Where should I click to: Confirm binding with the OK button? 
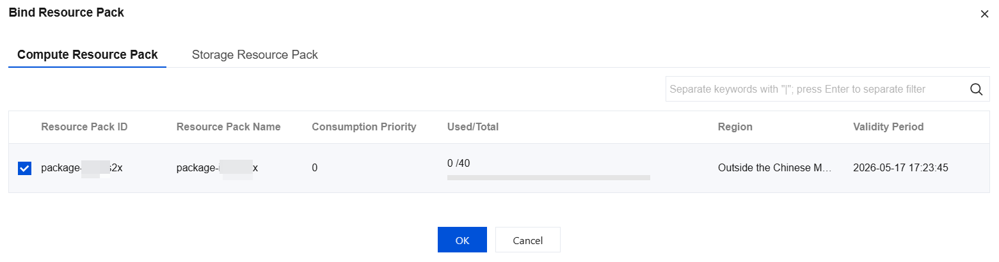[462, 240]
